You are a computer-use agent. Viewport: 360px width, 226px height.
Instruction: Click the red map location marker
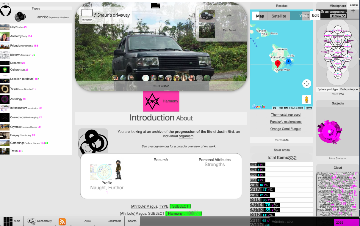tap(278, 64)
